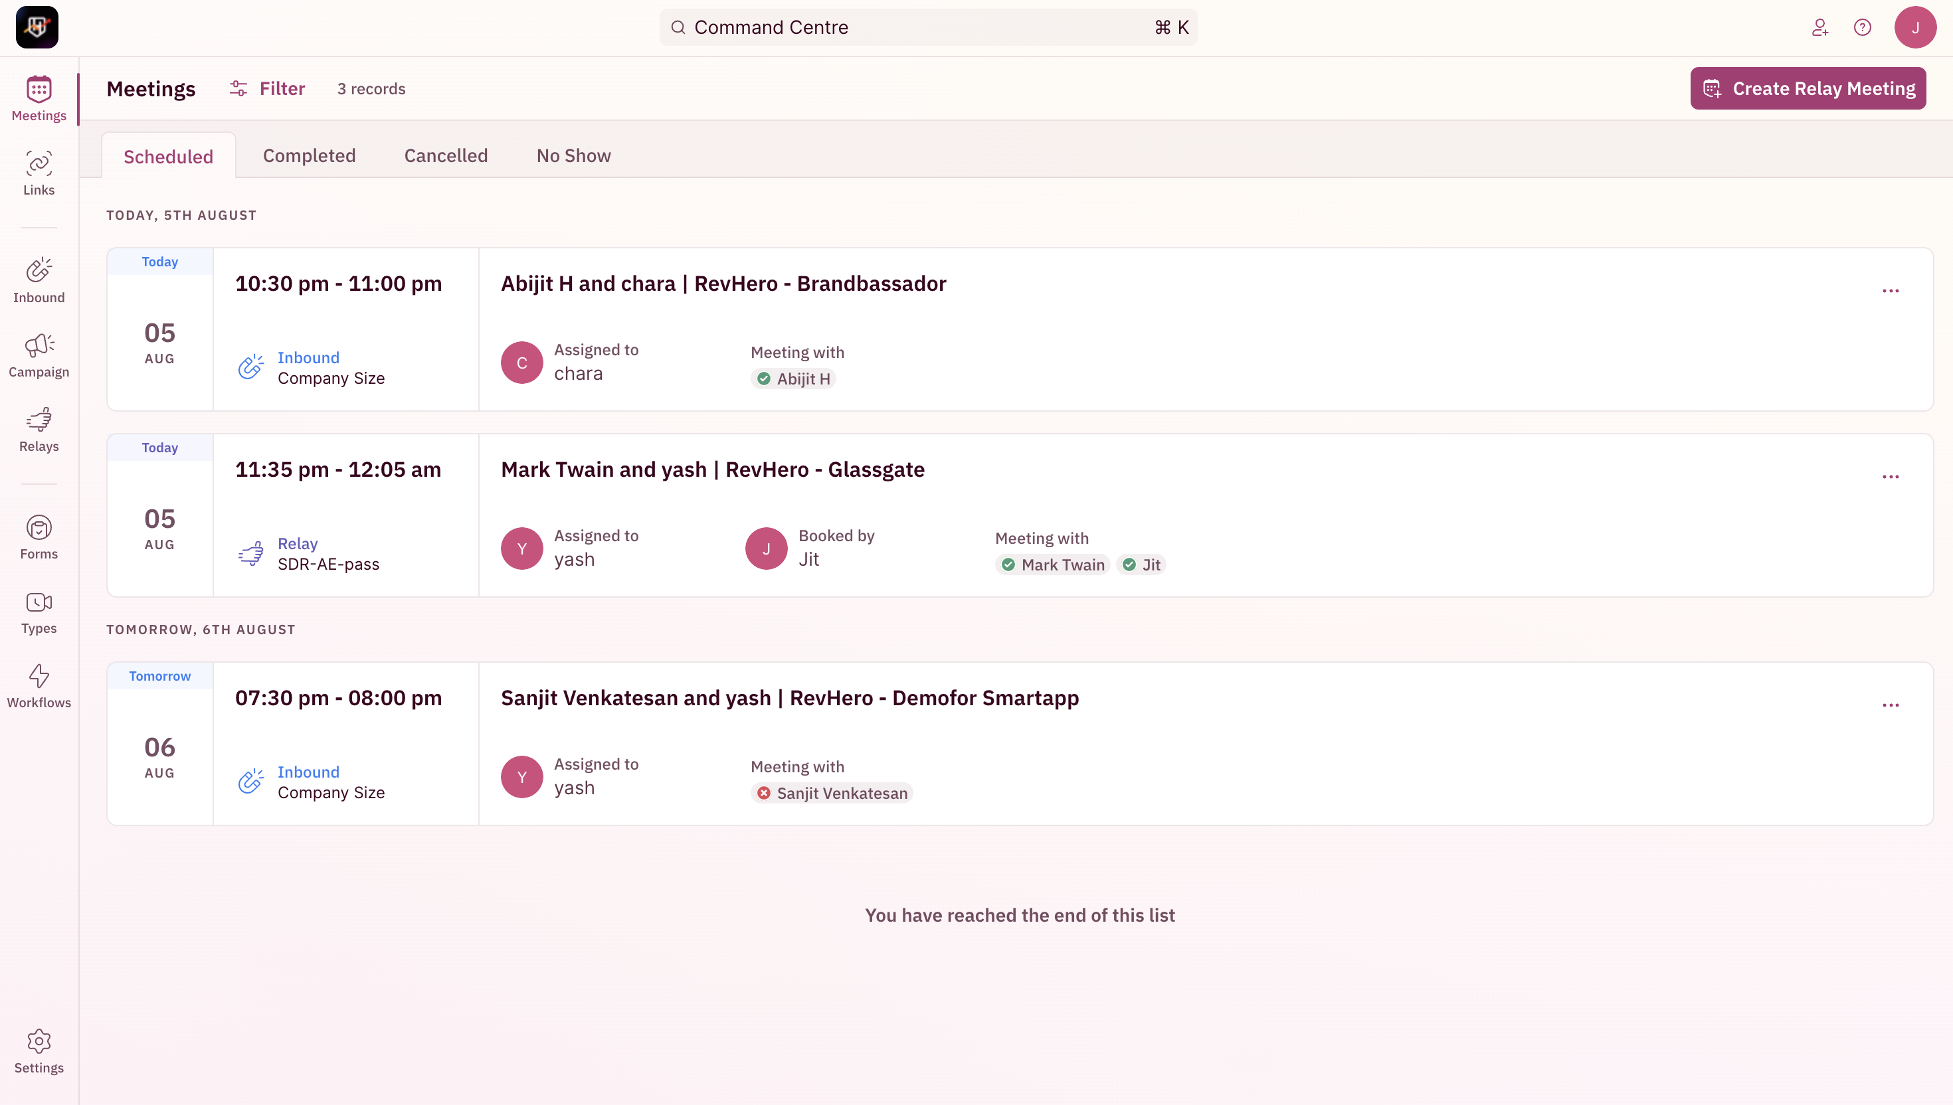Image resolution: width=1953 pixels, height=1105 pixels.
Task: Open more options for Mark Twain meeting
Action: 1891,477
